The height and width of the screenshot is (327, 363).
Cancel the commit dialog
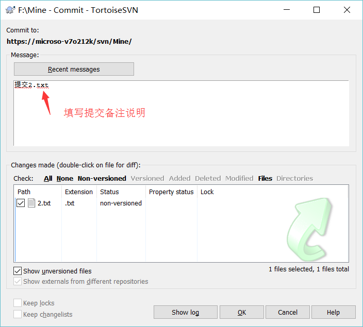point(288,312)
